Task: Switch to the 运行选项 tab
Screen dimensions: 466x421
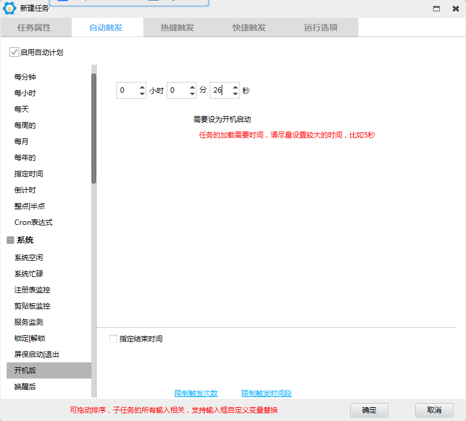Action: 321,28
